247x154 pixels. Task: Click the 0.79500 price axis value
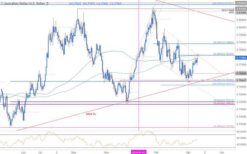241,35
